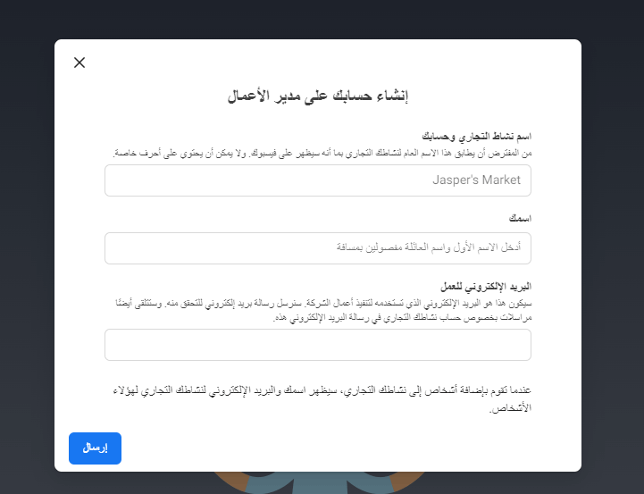The image size is (644, 494).
Task: Click the heading إنشاء حسابك على مدير الأعمال
Action: 318,96
